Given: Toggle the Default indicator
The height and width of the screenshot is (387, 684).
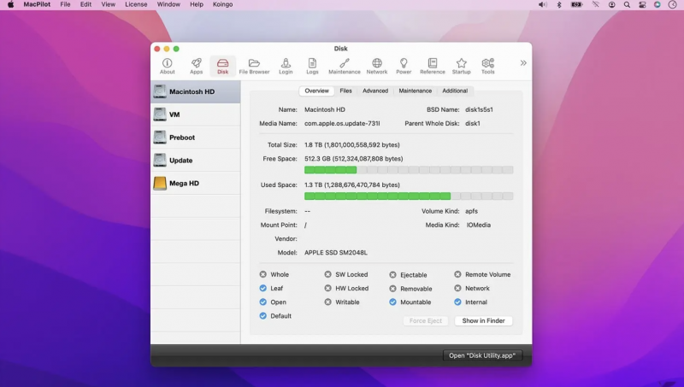Looking at the screenshot, I should click(x=263, y=316).
